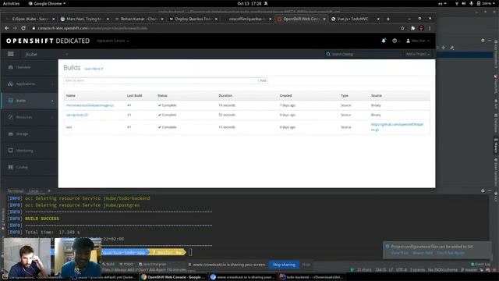
Task: Open IDE Event Log
Action: 480,264
